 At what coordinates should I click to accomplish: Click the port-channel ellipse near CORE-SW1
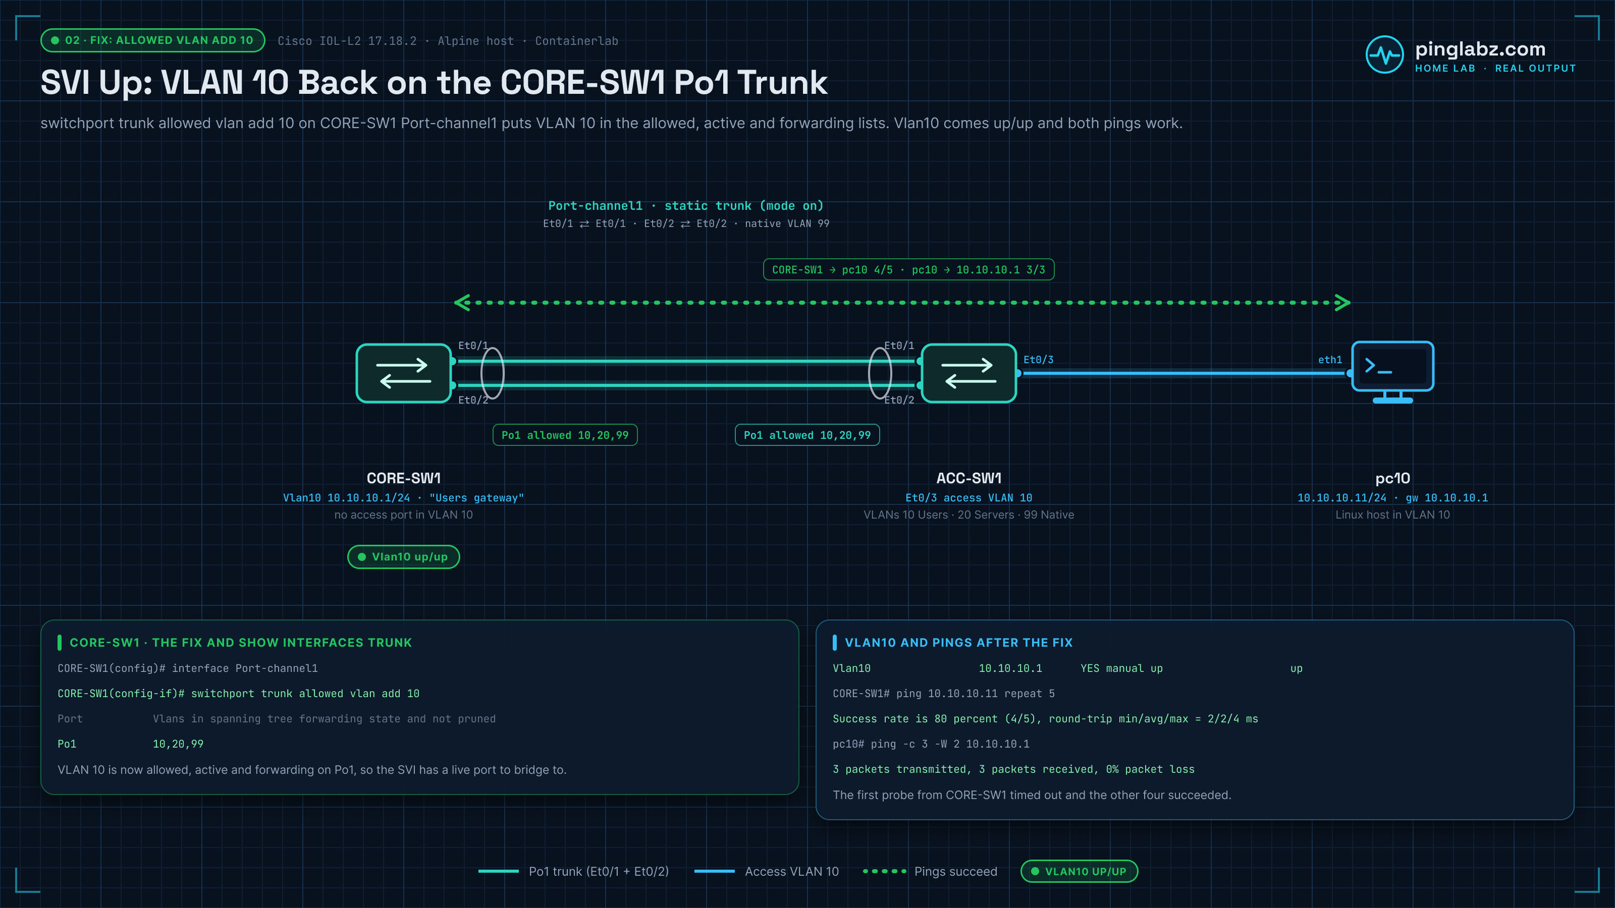pyautogui.click(x=492, y=373)
